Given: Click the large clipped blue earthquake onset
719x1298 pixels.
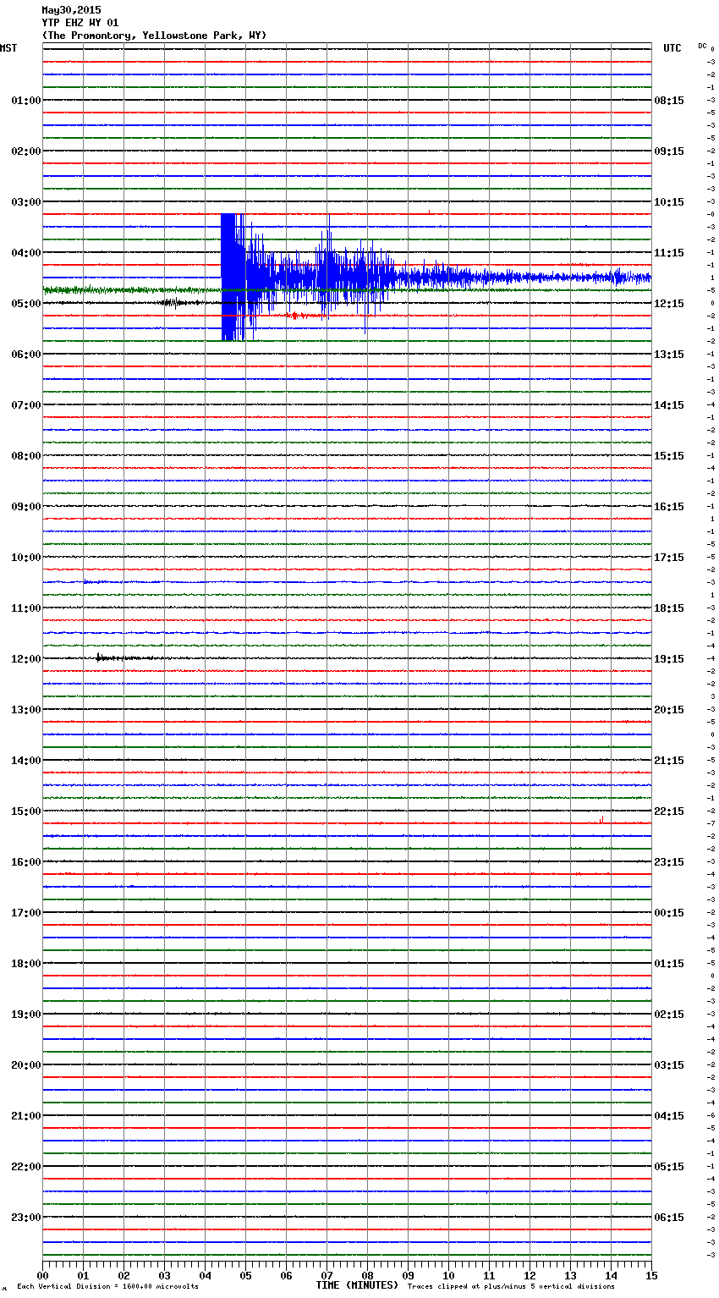Looking at the screenshot, I should 233,277.
